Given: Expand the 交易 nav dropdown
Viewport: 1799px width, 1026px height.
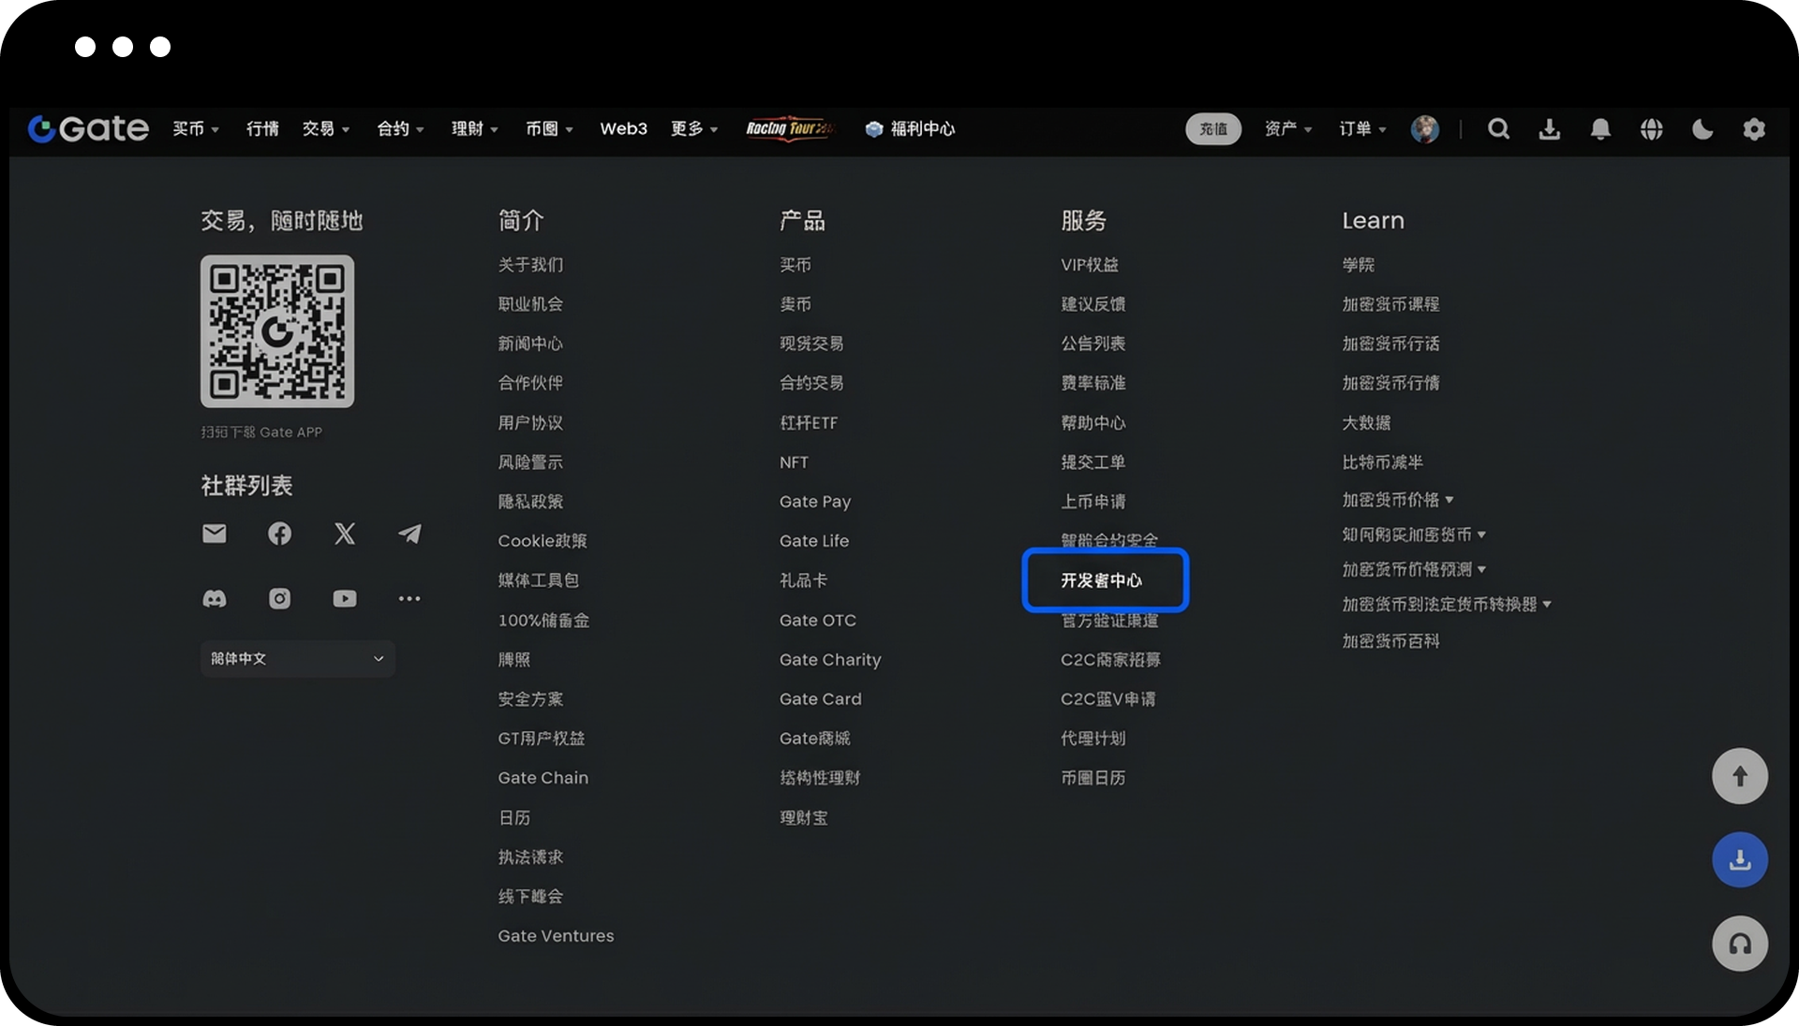Looking at the screenshot, I should [326, 129].
